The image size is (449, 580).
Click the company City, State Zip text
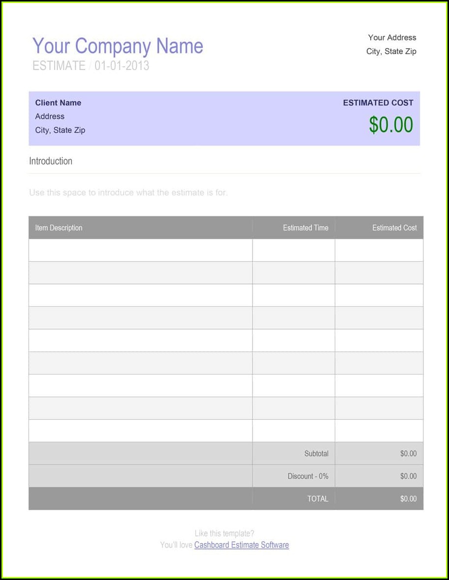pos(391,51)
